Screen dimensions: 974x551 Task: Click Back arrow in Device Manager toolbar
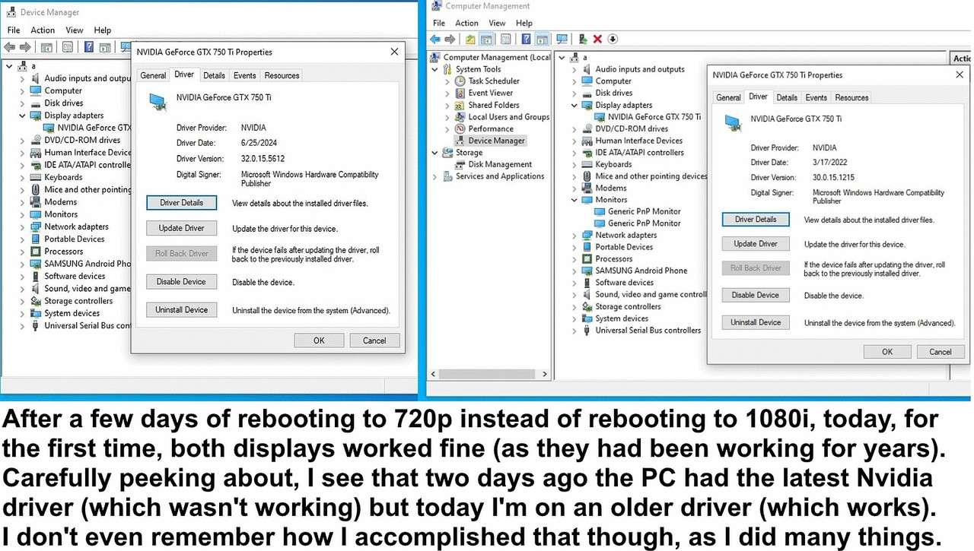click(x=10, y=47)
